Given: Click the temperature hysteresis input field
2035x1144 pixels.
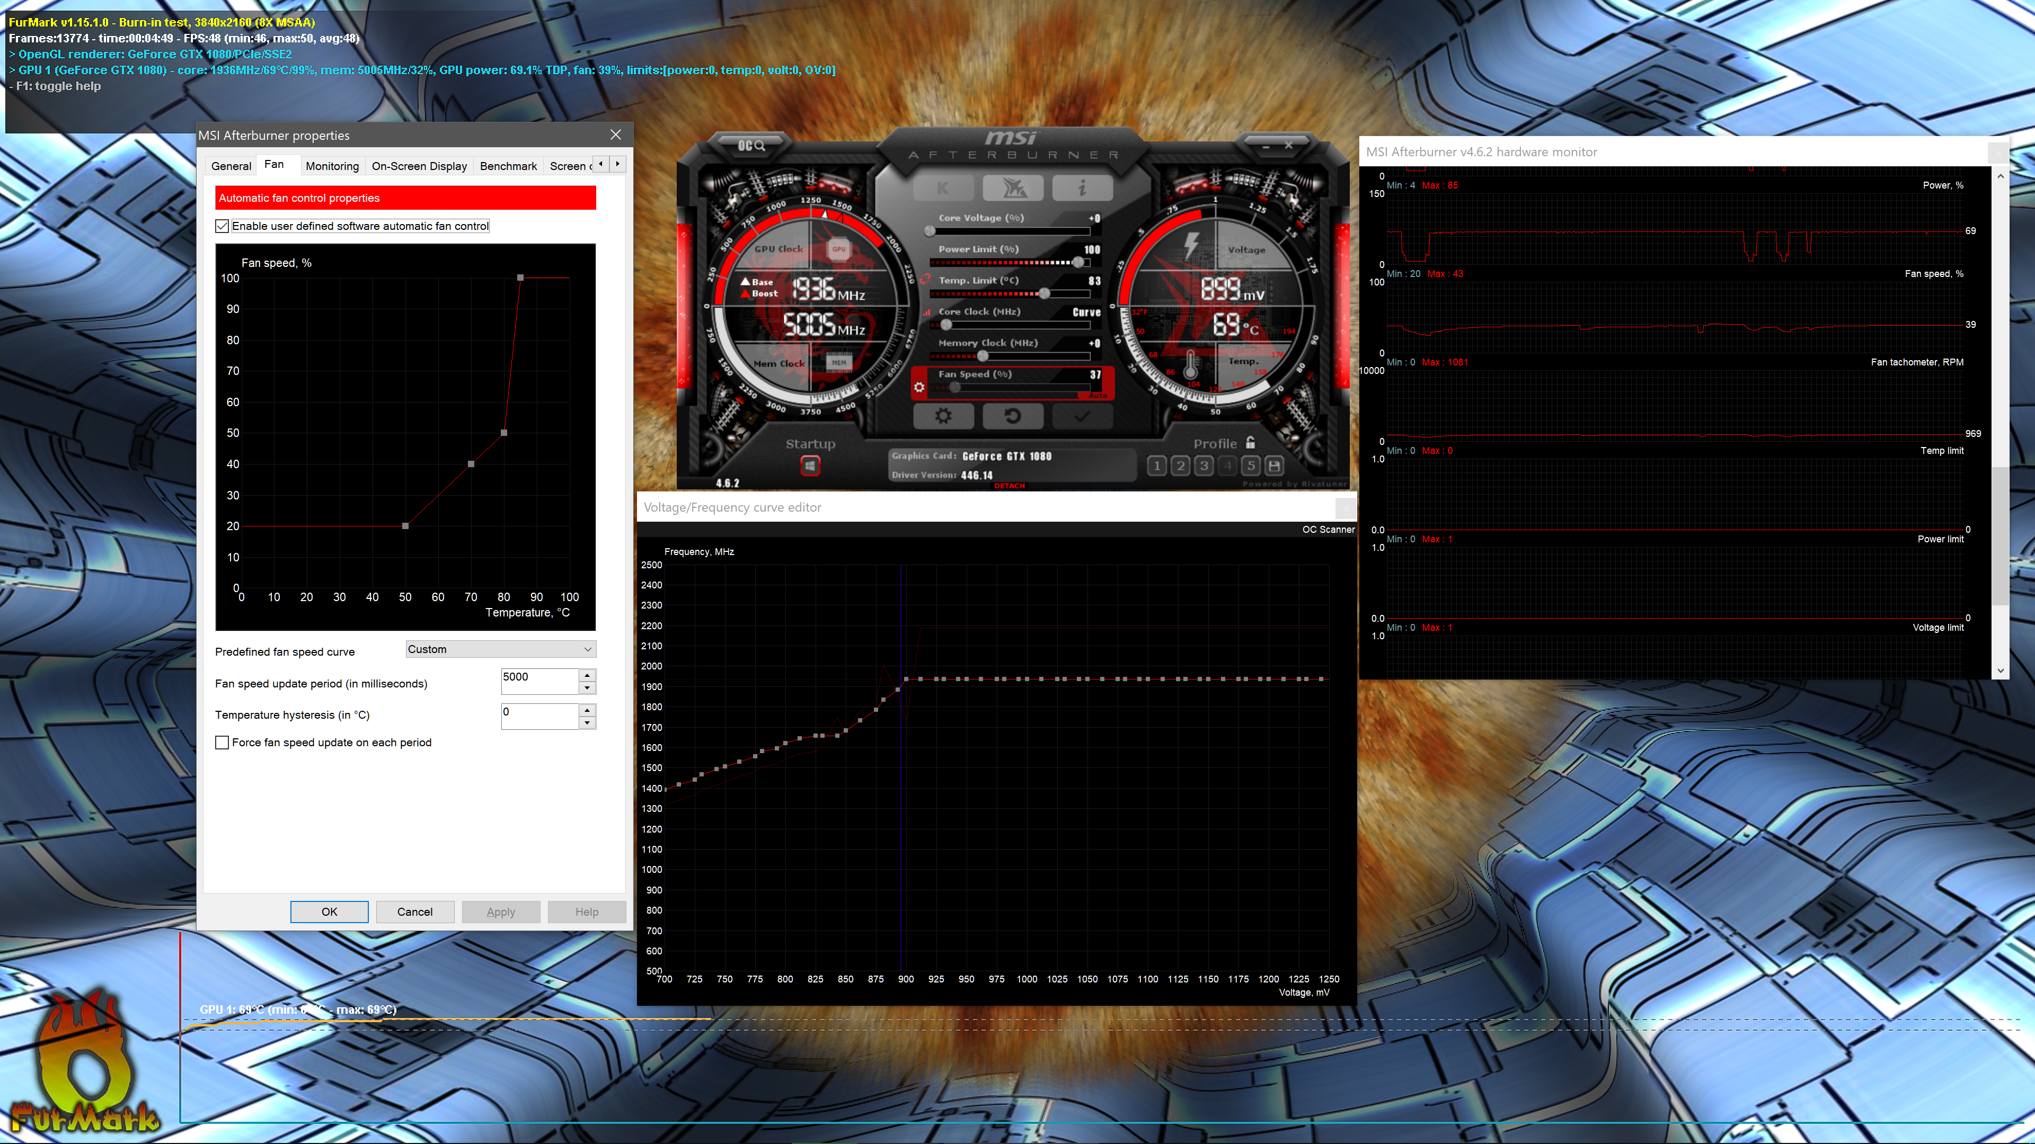Looking at the screenshot, I should (x=541, y=716).
